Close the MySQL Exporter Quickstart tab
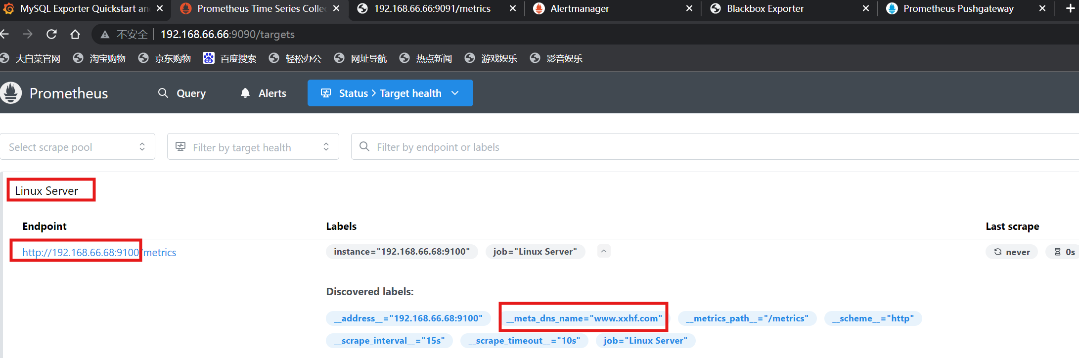This screenshot has height=358, width=1079. tap(160, 8)
